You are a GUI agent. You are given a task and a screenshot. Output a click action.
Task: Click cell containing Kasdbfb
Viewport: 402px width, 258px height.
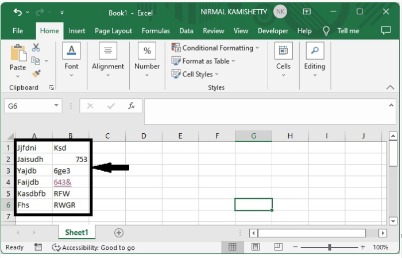34,194
